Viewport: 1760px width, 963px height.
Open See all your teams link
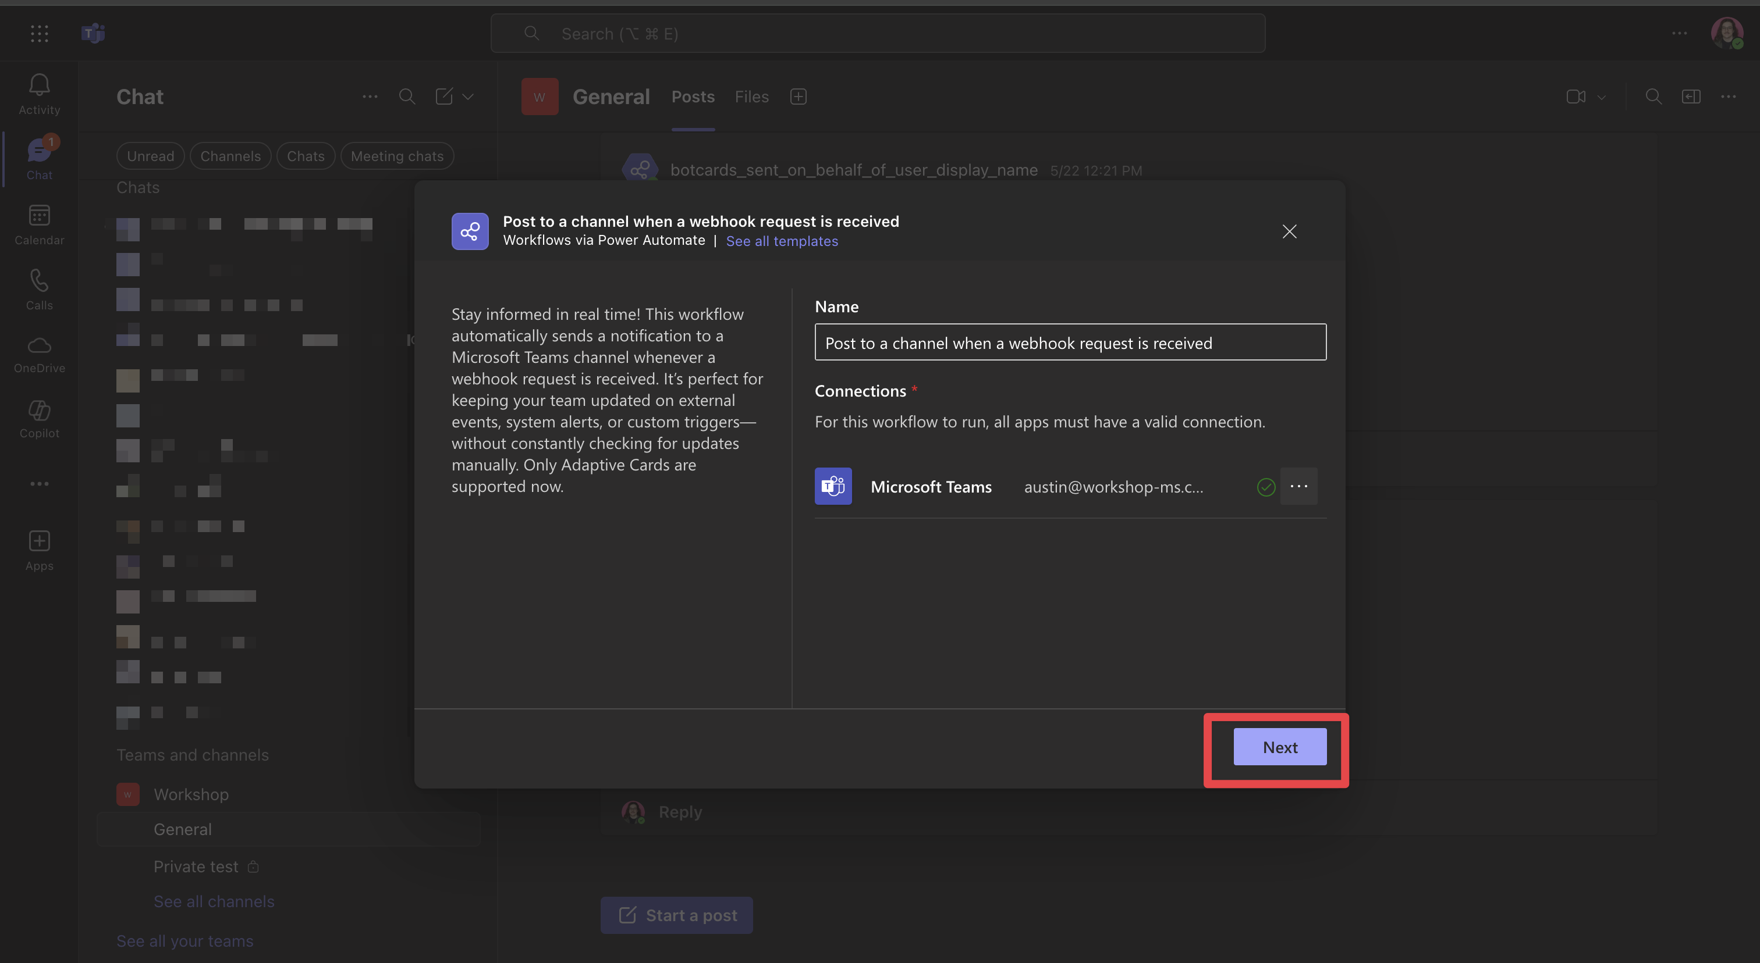[184, 940]
